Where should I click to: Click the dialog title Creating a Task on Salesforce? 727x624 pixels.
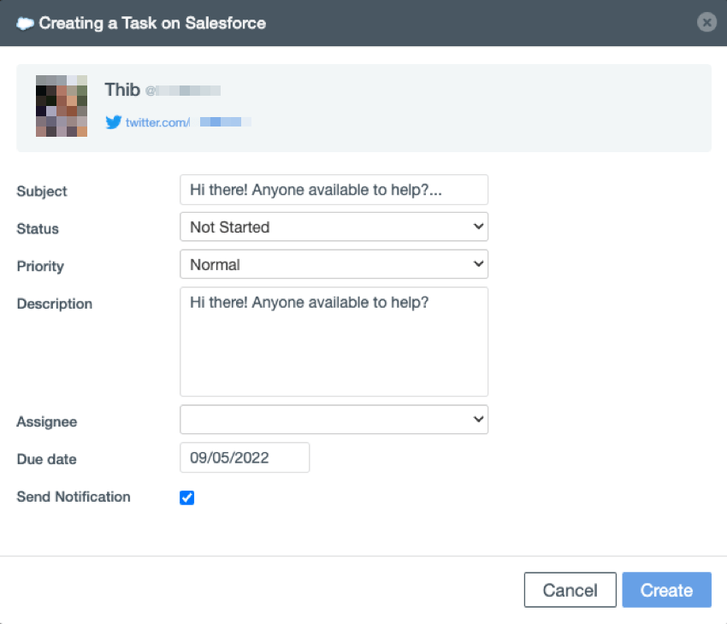click(152, 23)
